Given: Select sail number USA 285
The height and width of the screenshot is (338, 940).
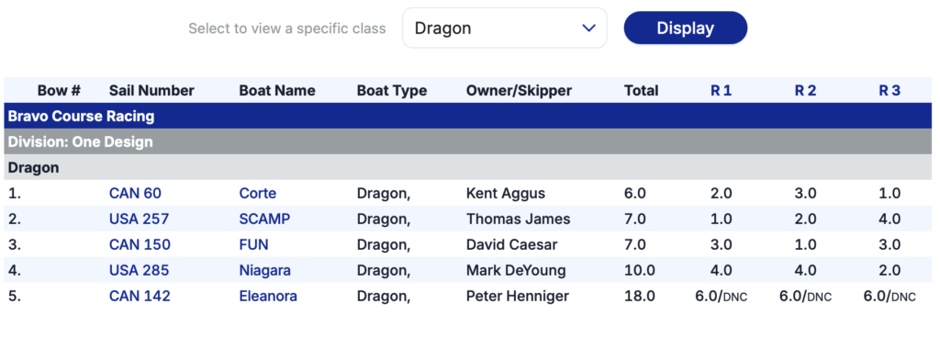Looking at the screenshot, I should tap(140, 271).
